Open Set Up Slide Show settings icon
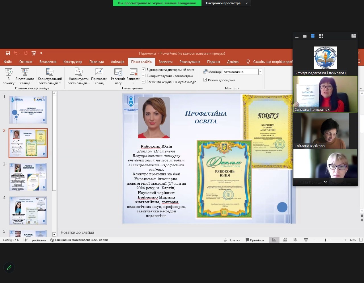The width and height of the screenshot is (364, 283). (x=79, y=72)
